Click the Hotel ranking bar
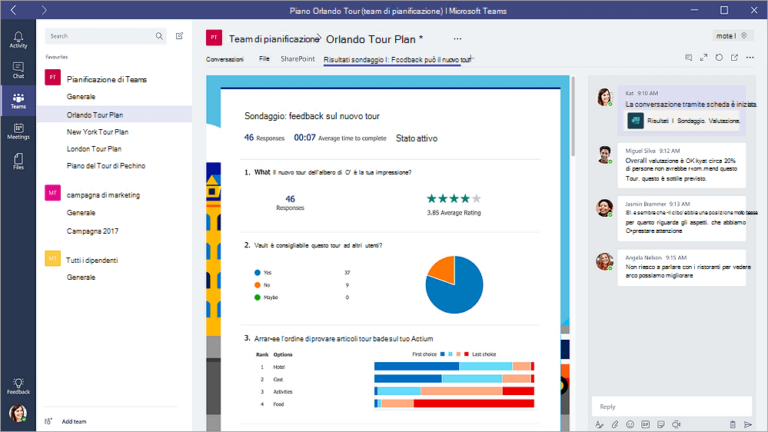Viewport: 768px width, 432px height. pos(454,367)
